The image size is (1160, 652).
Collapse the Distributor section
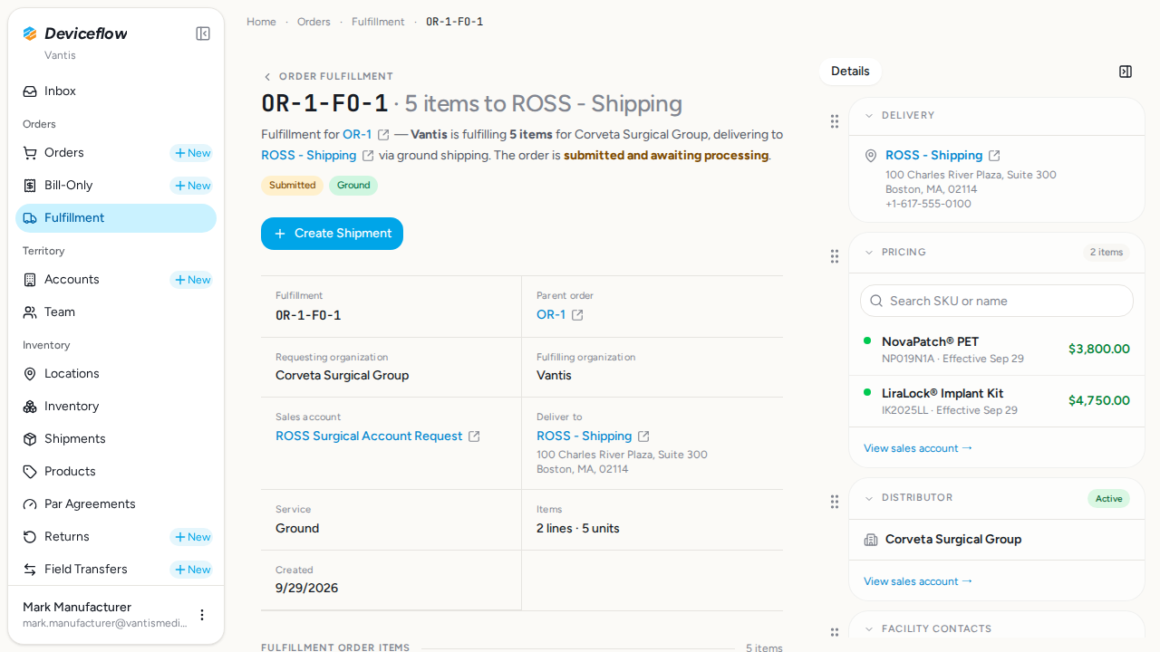click(869, 498)
